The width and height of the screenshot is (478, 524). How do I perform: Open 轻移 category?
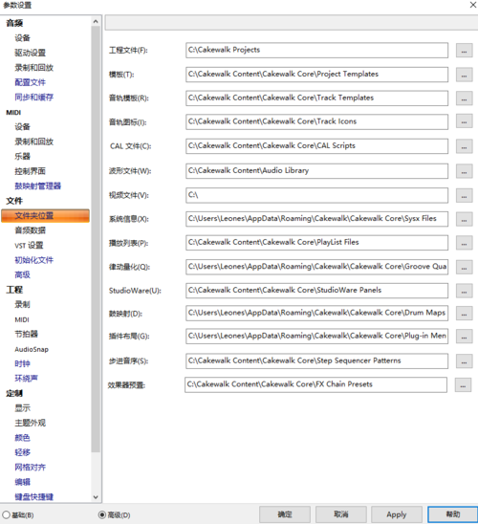pos(22,452)
